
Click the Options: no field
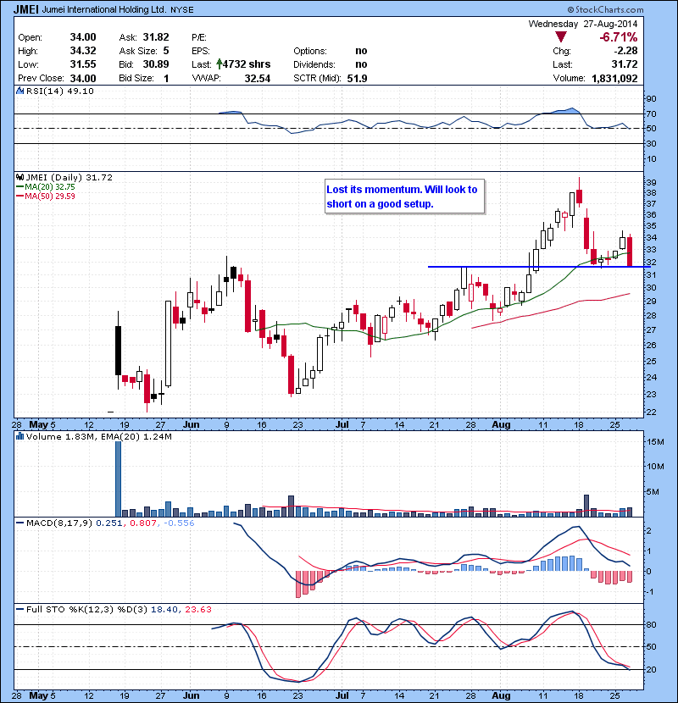(331, 51)
